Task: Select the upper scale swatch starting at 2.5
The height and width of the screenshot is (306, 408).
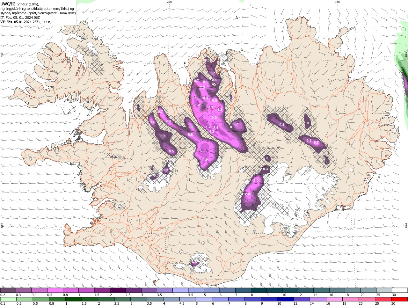Action: [133, 290]
